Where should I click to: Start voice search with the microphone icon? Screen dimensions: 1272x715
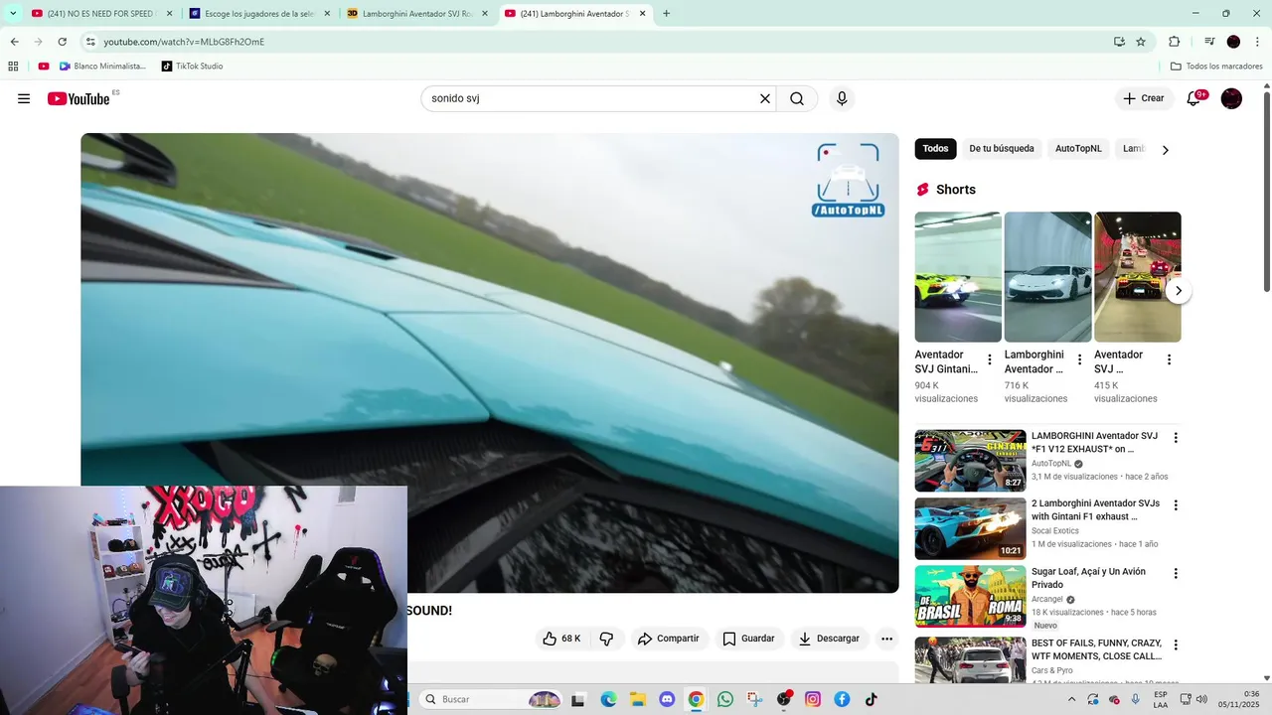(842, 98)
